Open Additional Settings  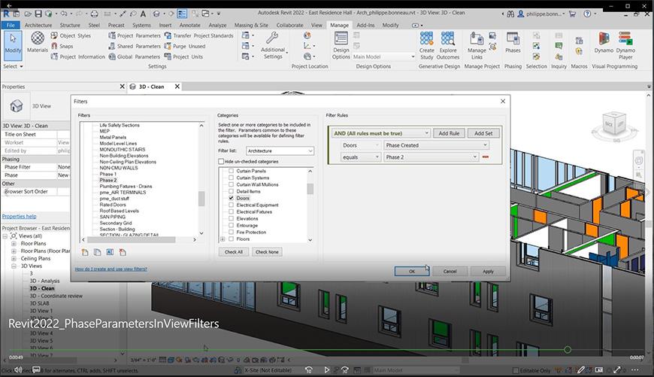point(273,45)
